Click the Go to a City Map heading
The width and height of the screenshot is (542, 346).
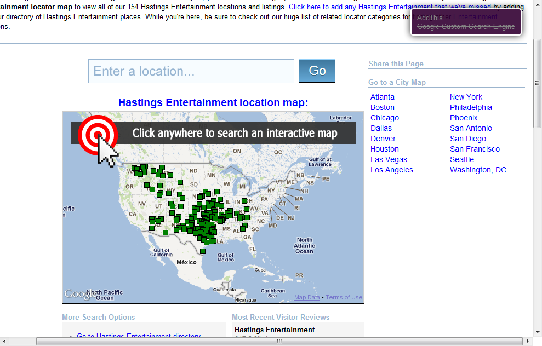pyautogui.click(x=397, y=82)
